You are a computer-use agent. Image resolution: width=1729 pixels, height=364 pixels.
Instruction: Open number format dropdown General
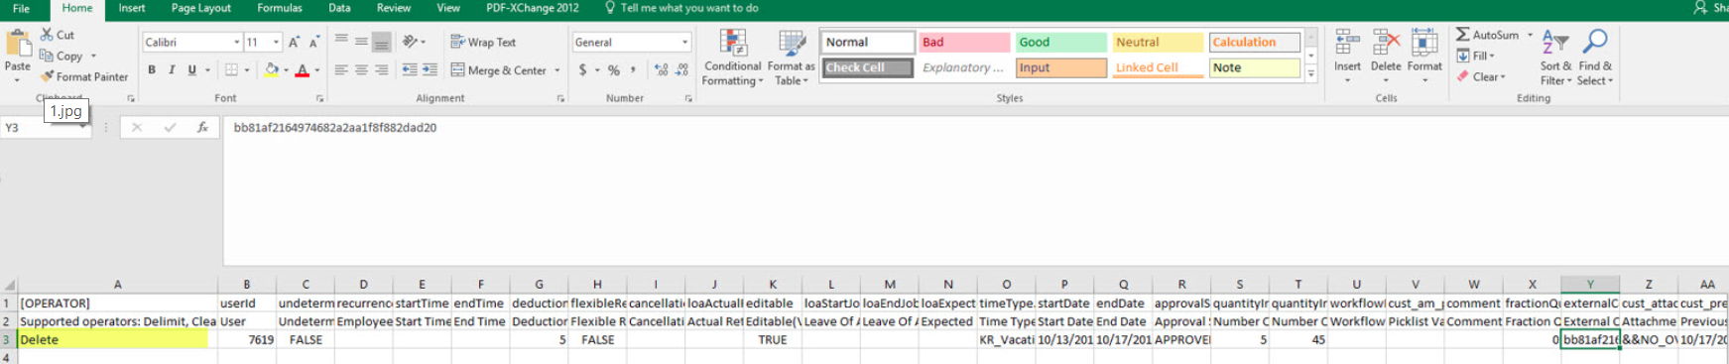point(684,42)
